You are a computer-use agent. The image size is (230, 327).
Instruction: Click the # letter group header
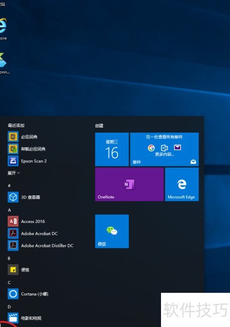point(9,186)
